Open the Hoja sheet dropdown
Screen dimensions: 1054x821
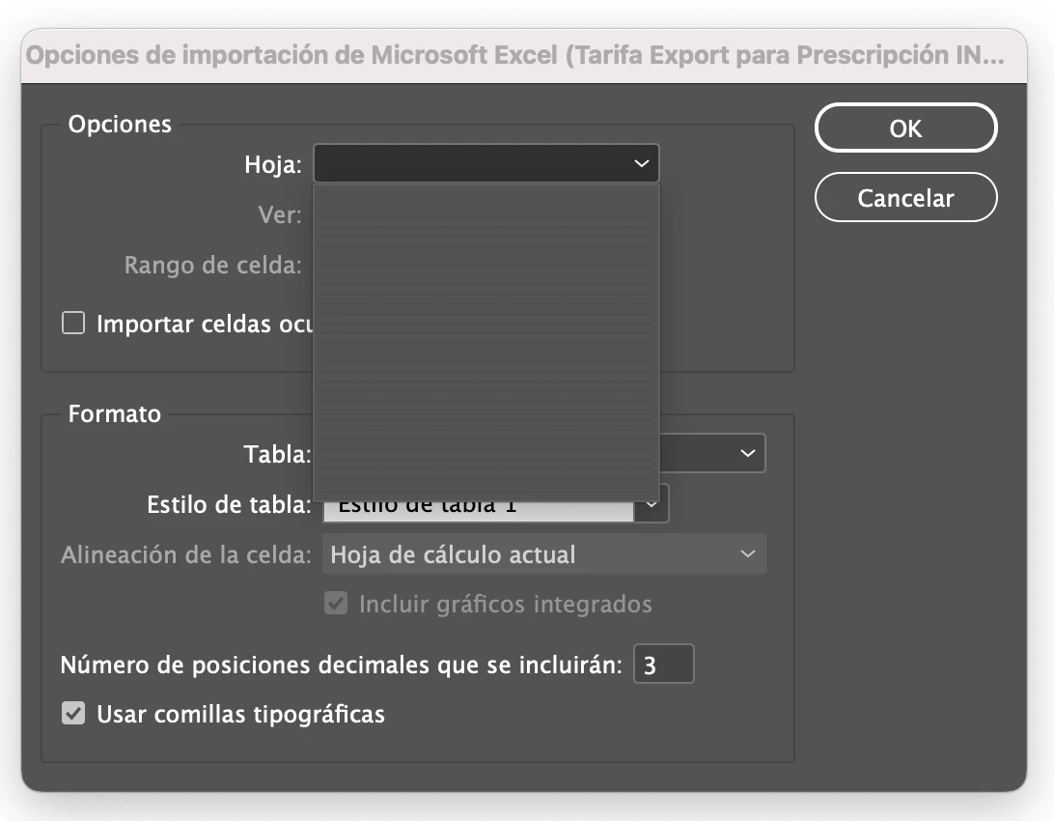pyautogui.click(x=486, y=163)
